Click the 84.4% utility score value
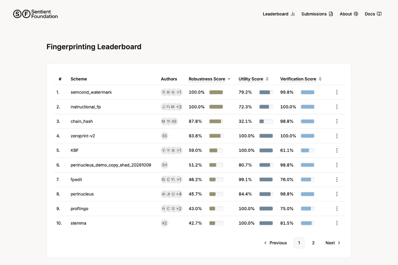This screenshot has height=265, width=398. click(x=245, y=194)
